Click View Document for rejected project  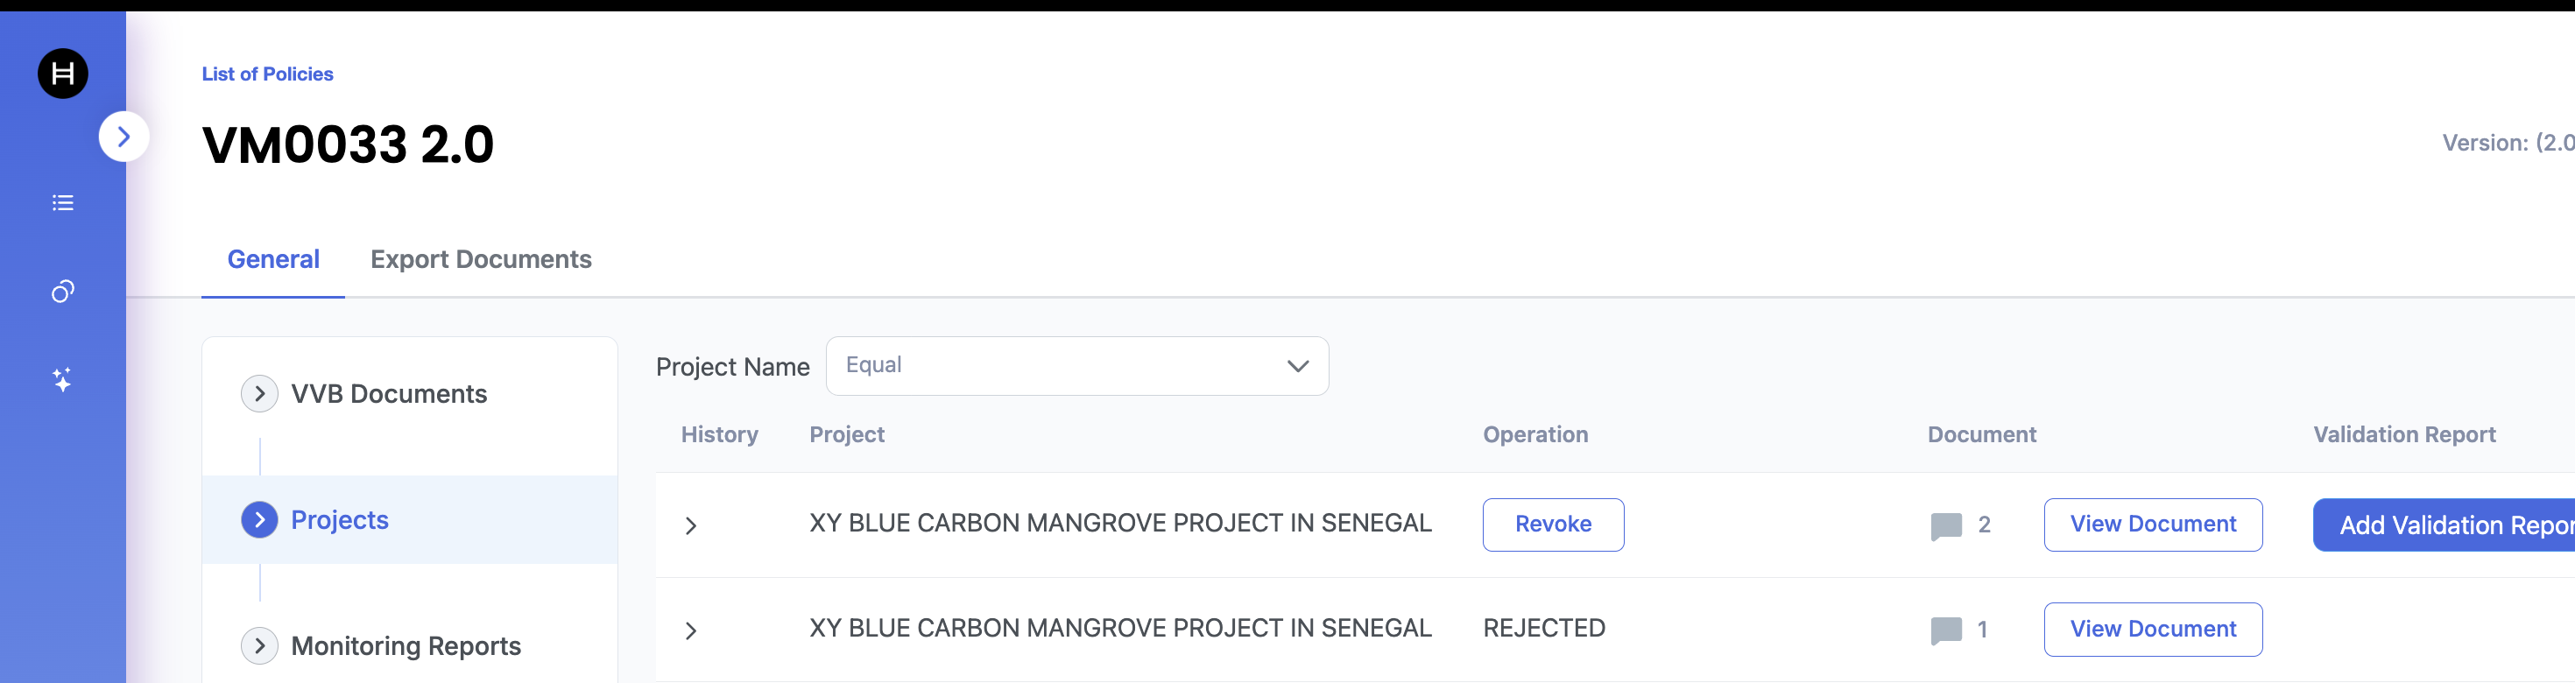point(2152,630)
